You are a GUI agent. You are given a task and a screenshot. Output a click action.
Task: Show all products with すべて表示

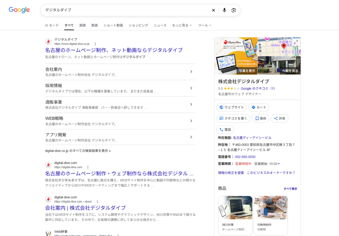pyautogui.click(x=290, y=189)
